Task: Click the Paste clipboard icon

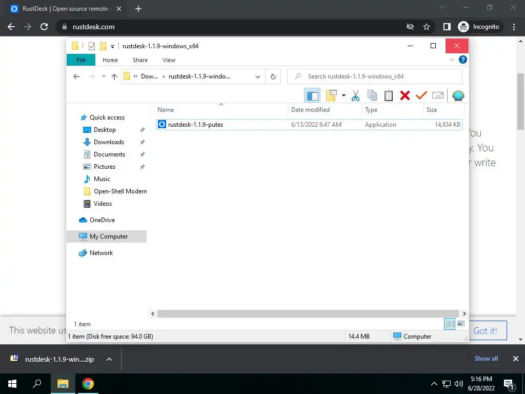Action: click(389, 96)
